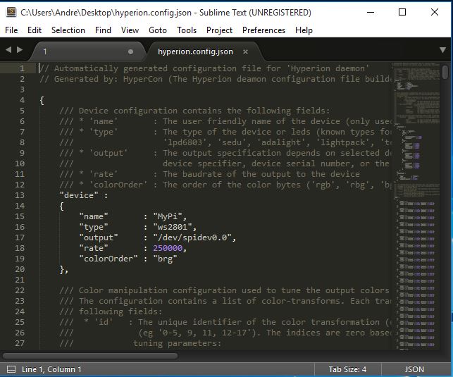Image resolution: width=453 pixels, height=377 pixels.
Task: Open the Tab Size: 4 selector
Action: [347, 369]
